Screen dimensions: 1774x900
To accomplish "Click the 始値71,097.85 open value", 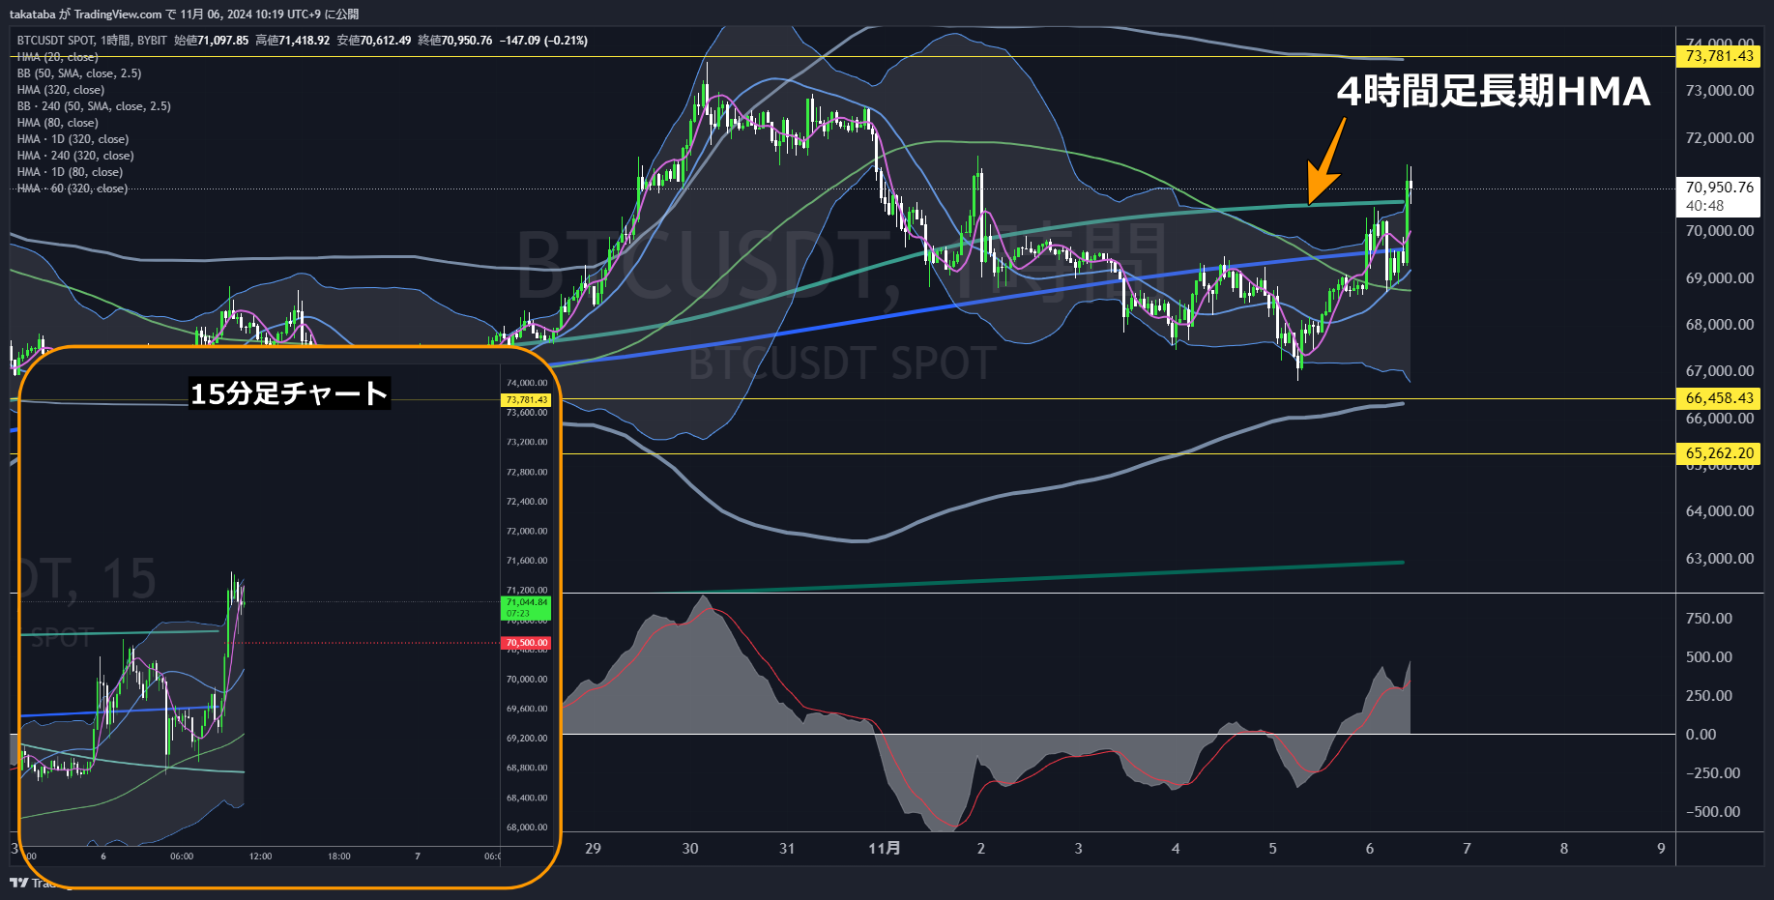I will [x=212, y=41].
